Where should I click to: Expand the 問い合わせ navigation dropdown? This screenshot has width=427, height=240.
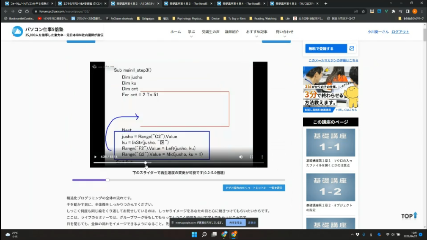pos(284,32)
